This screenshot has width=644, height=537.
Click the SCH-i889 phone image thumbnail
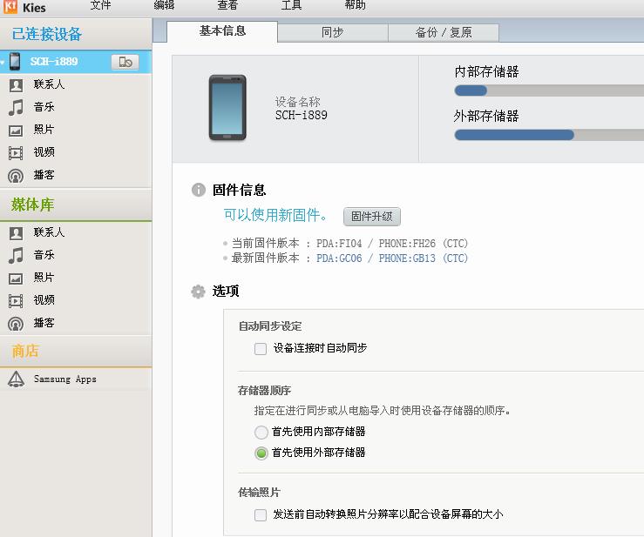[227, 108]
